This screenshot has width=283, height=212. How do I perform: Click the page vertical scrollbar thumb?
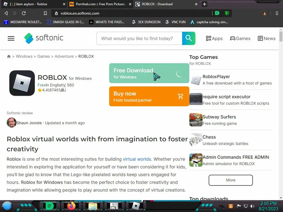pos(281,36)
